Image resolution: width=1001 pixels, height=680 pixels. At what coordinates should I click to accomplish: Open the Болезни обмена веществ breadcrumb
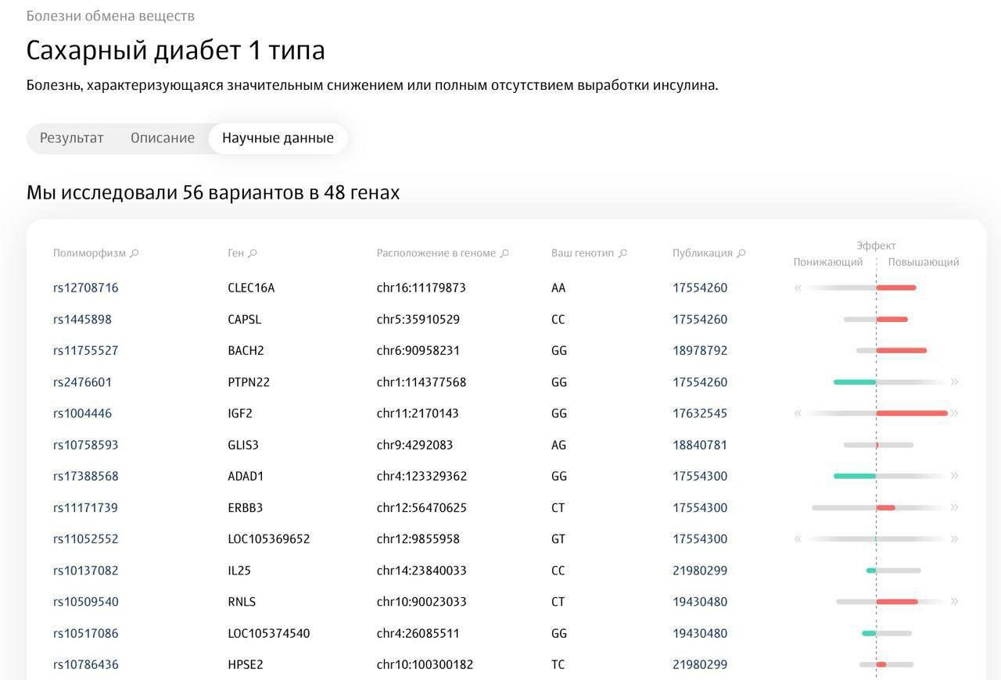[x=110, y=16]
